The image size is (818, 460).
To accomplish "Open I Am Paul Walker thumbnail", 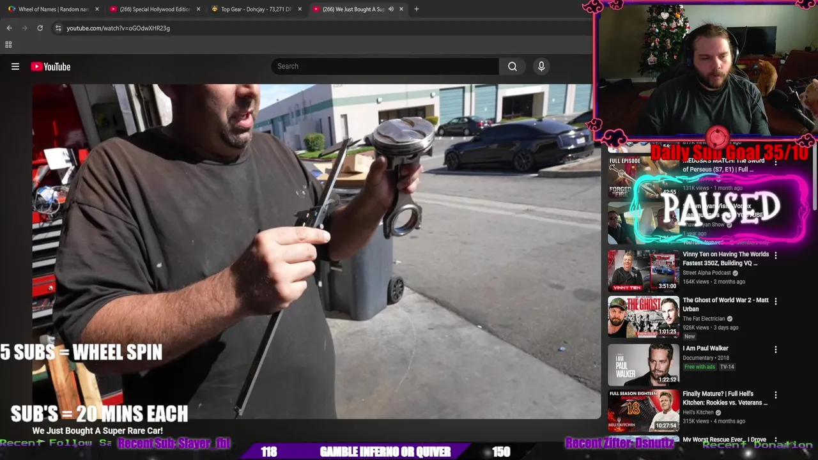I will [x=644, y=364].
